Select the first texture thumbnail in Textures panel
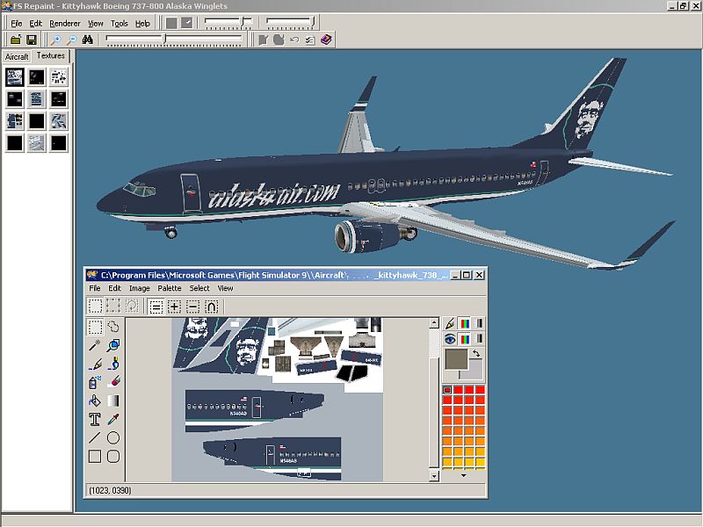 tap(15, 76)
